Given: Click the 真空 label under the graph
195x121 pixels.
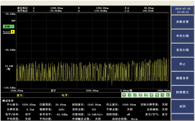Looking at the screenshot, I should [53, 91].
